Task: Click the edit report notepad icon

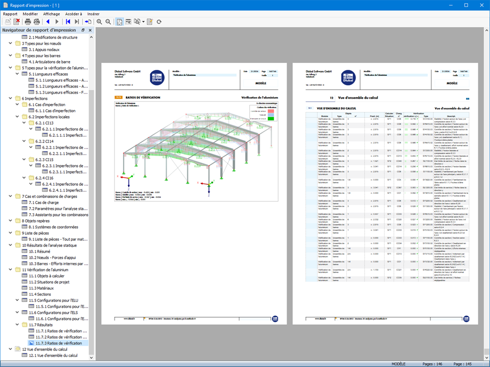Action: point(150,22)
